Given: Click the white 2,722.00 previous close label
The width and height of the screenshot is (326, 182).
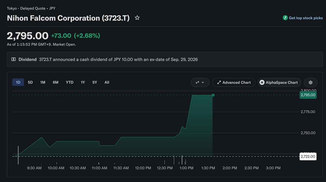Looking at the screenshot, I should point(308,156).
